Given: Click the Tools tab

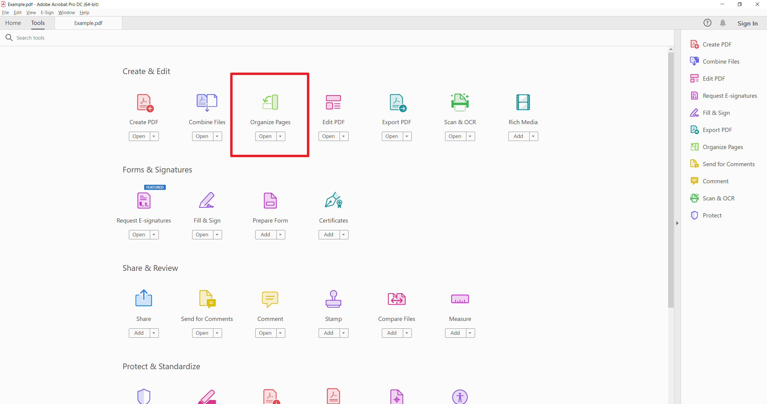Looking at the screenshot, I should 38,23.
